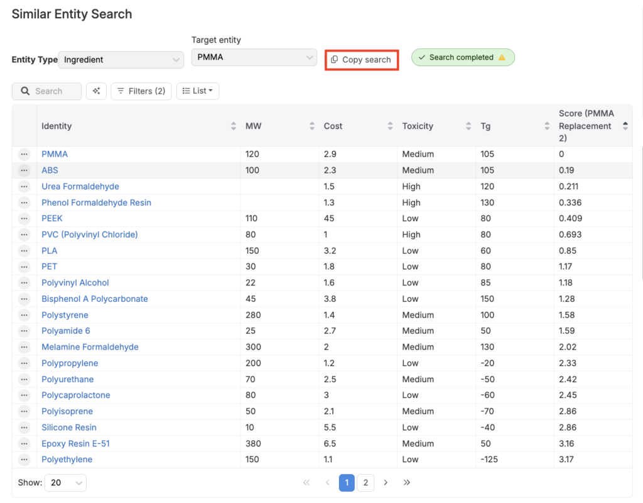
Task: Click the ellipsis icon beside Polystyrene
Action: (24, 315)
